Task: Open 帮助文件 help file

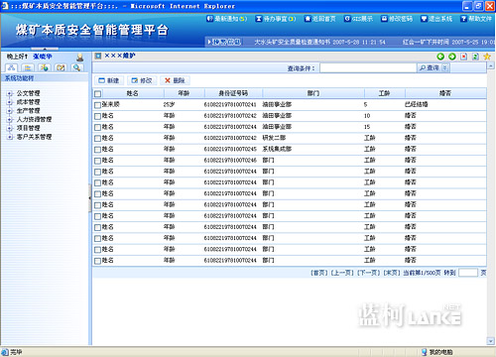Action: coord(476,19)
